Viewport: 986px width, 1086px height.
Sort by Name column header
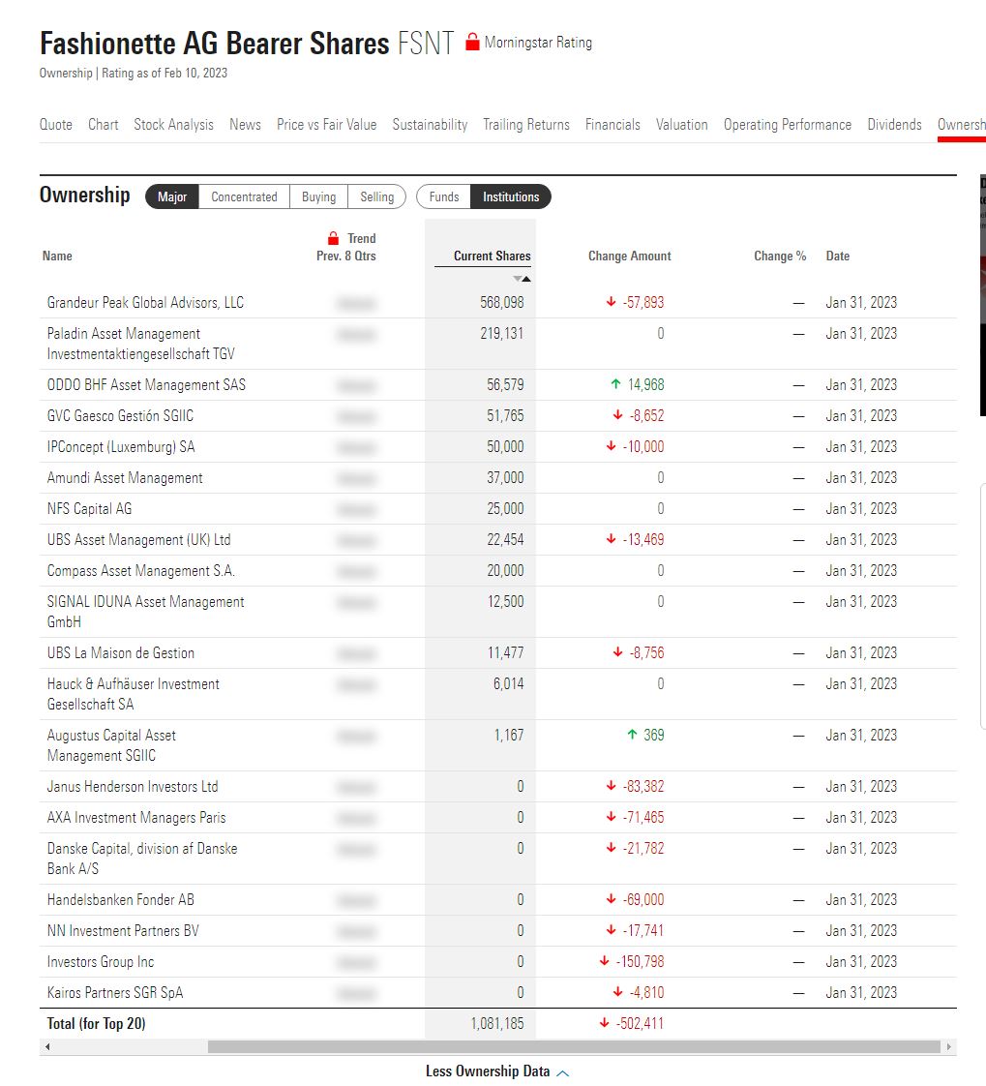57,256
